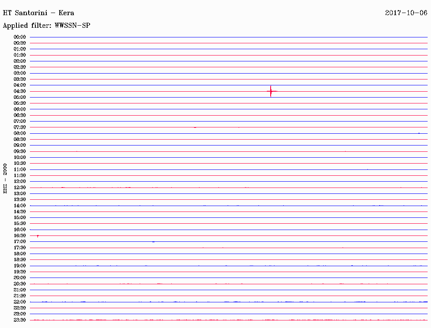Select the 12:30 time label
The height and width of the screenshot is (328, 431).
19,188
